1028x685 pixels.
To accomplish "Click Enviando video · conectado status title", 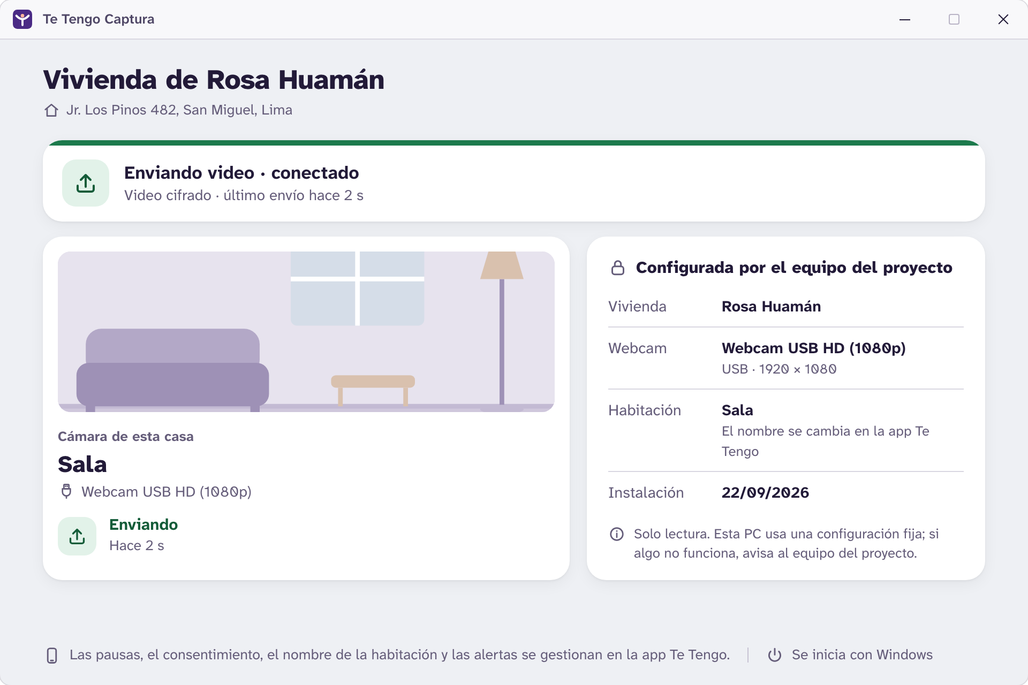I will (241, 173).
